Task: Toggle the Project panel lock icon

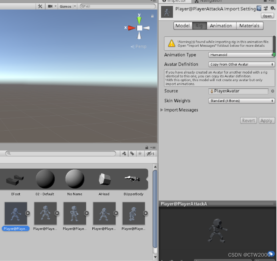Action: 147,147
